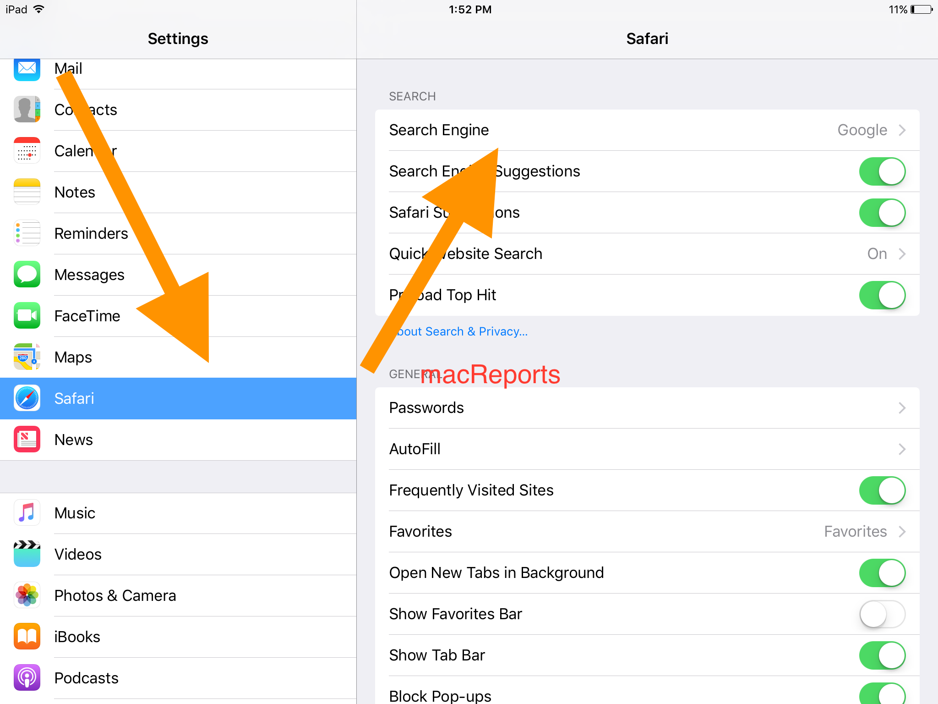Toggle Frequently Visited Sites off
Screen dimensions: 938x704
884,490
